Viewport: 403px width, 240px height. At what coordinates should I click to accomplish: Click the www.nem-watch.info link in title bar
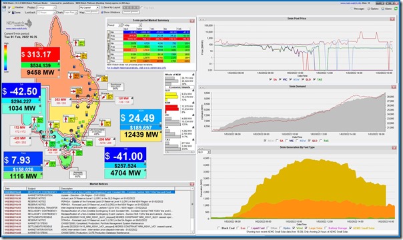click(x=350, y=3)
